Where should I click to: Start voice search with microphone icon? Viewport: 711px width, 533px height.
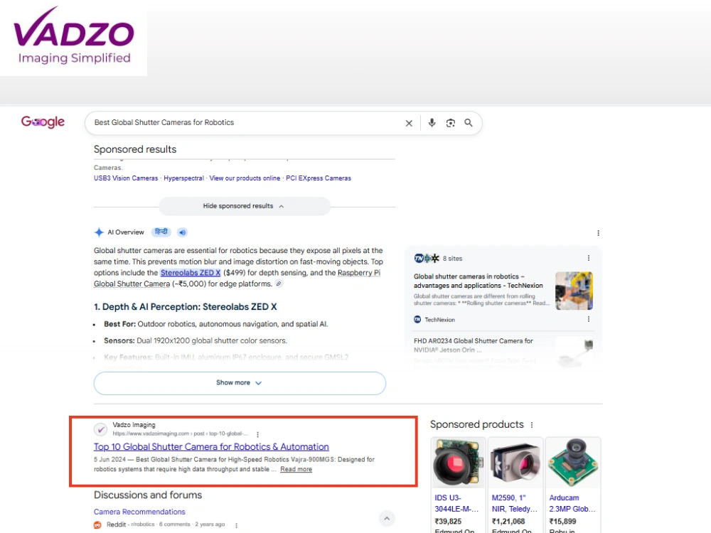(x=432, y=123)
